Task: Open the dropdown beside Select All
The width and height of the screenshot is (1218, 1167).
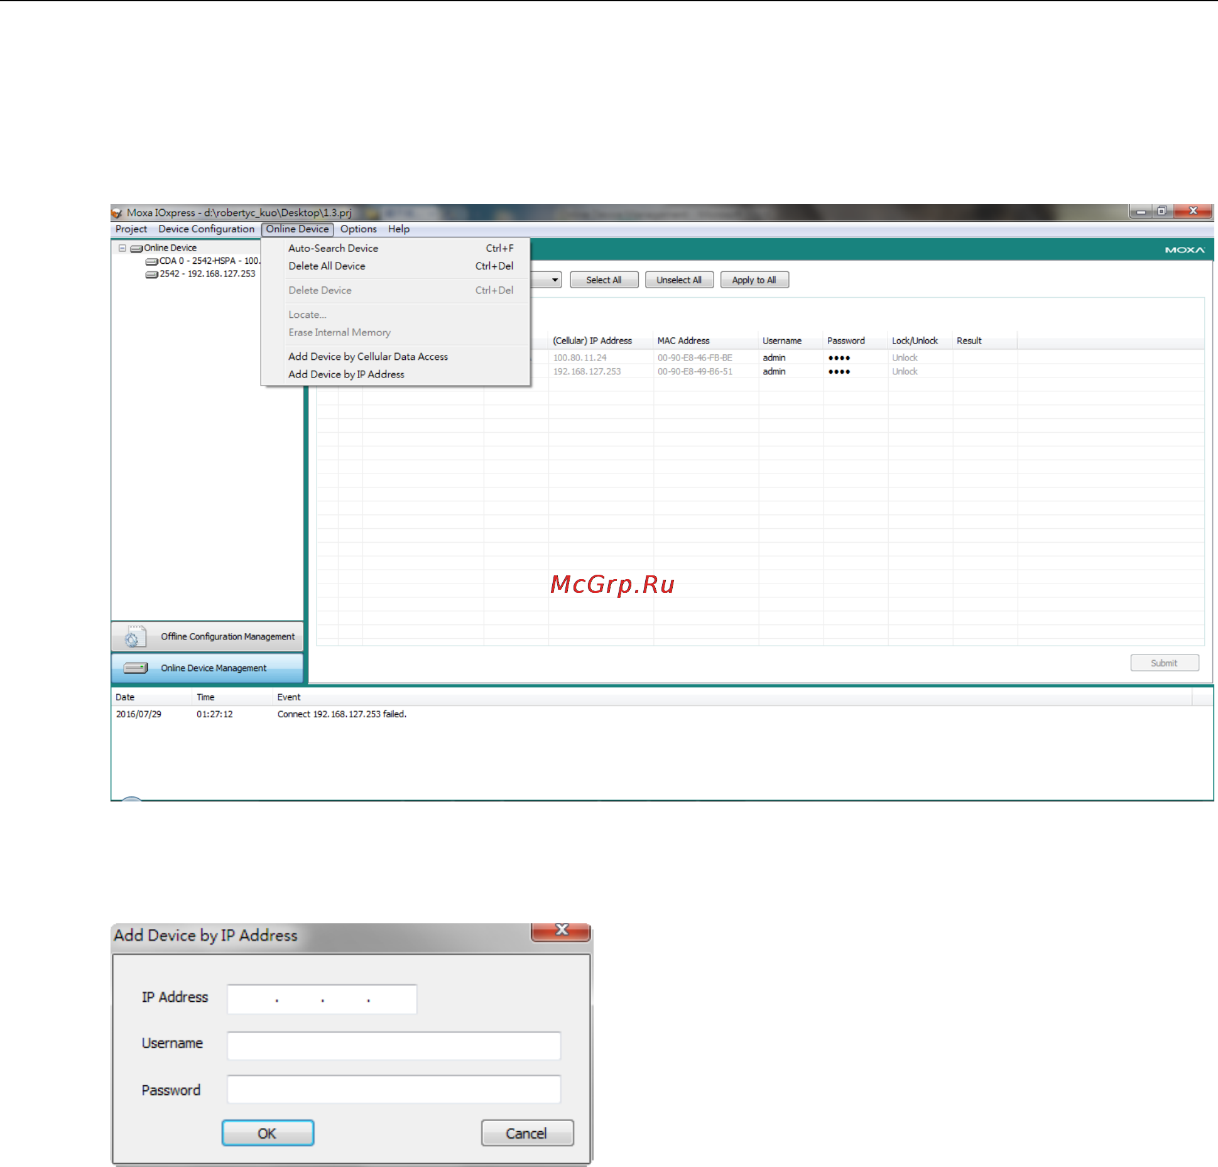Action: click(555, 280)
